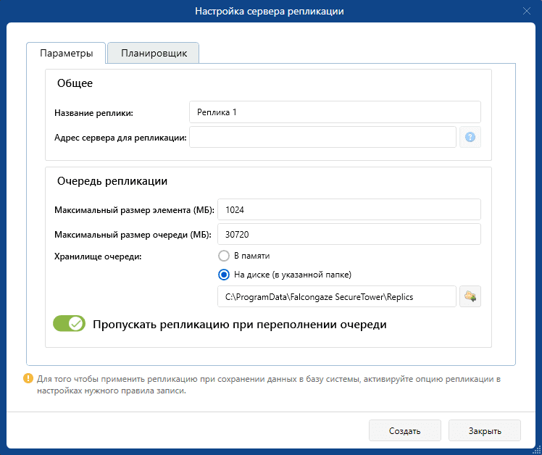Click the "Пропускать репликацию при переполнении очереди" label

coord(239,325)
